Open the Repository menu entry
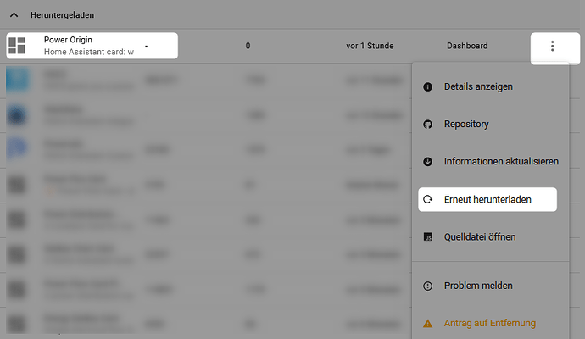The width and height of the screenshot is (585, 339). coord(491,125)
